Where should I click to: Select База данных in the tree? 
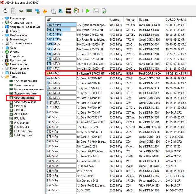coord(17,73)
